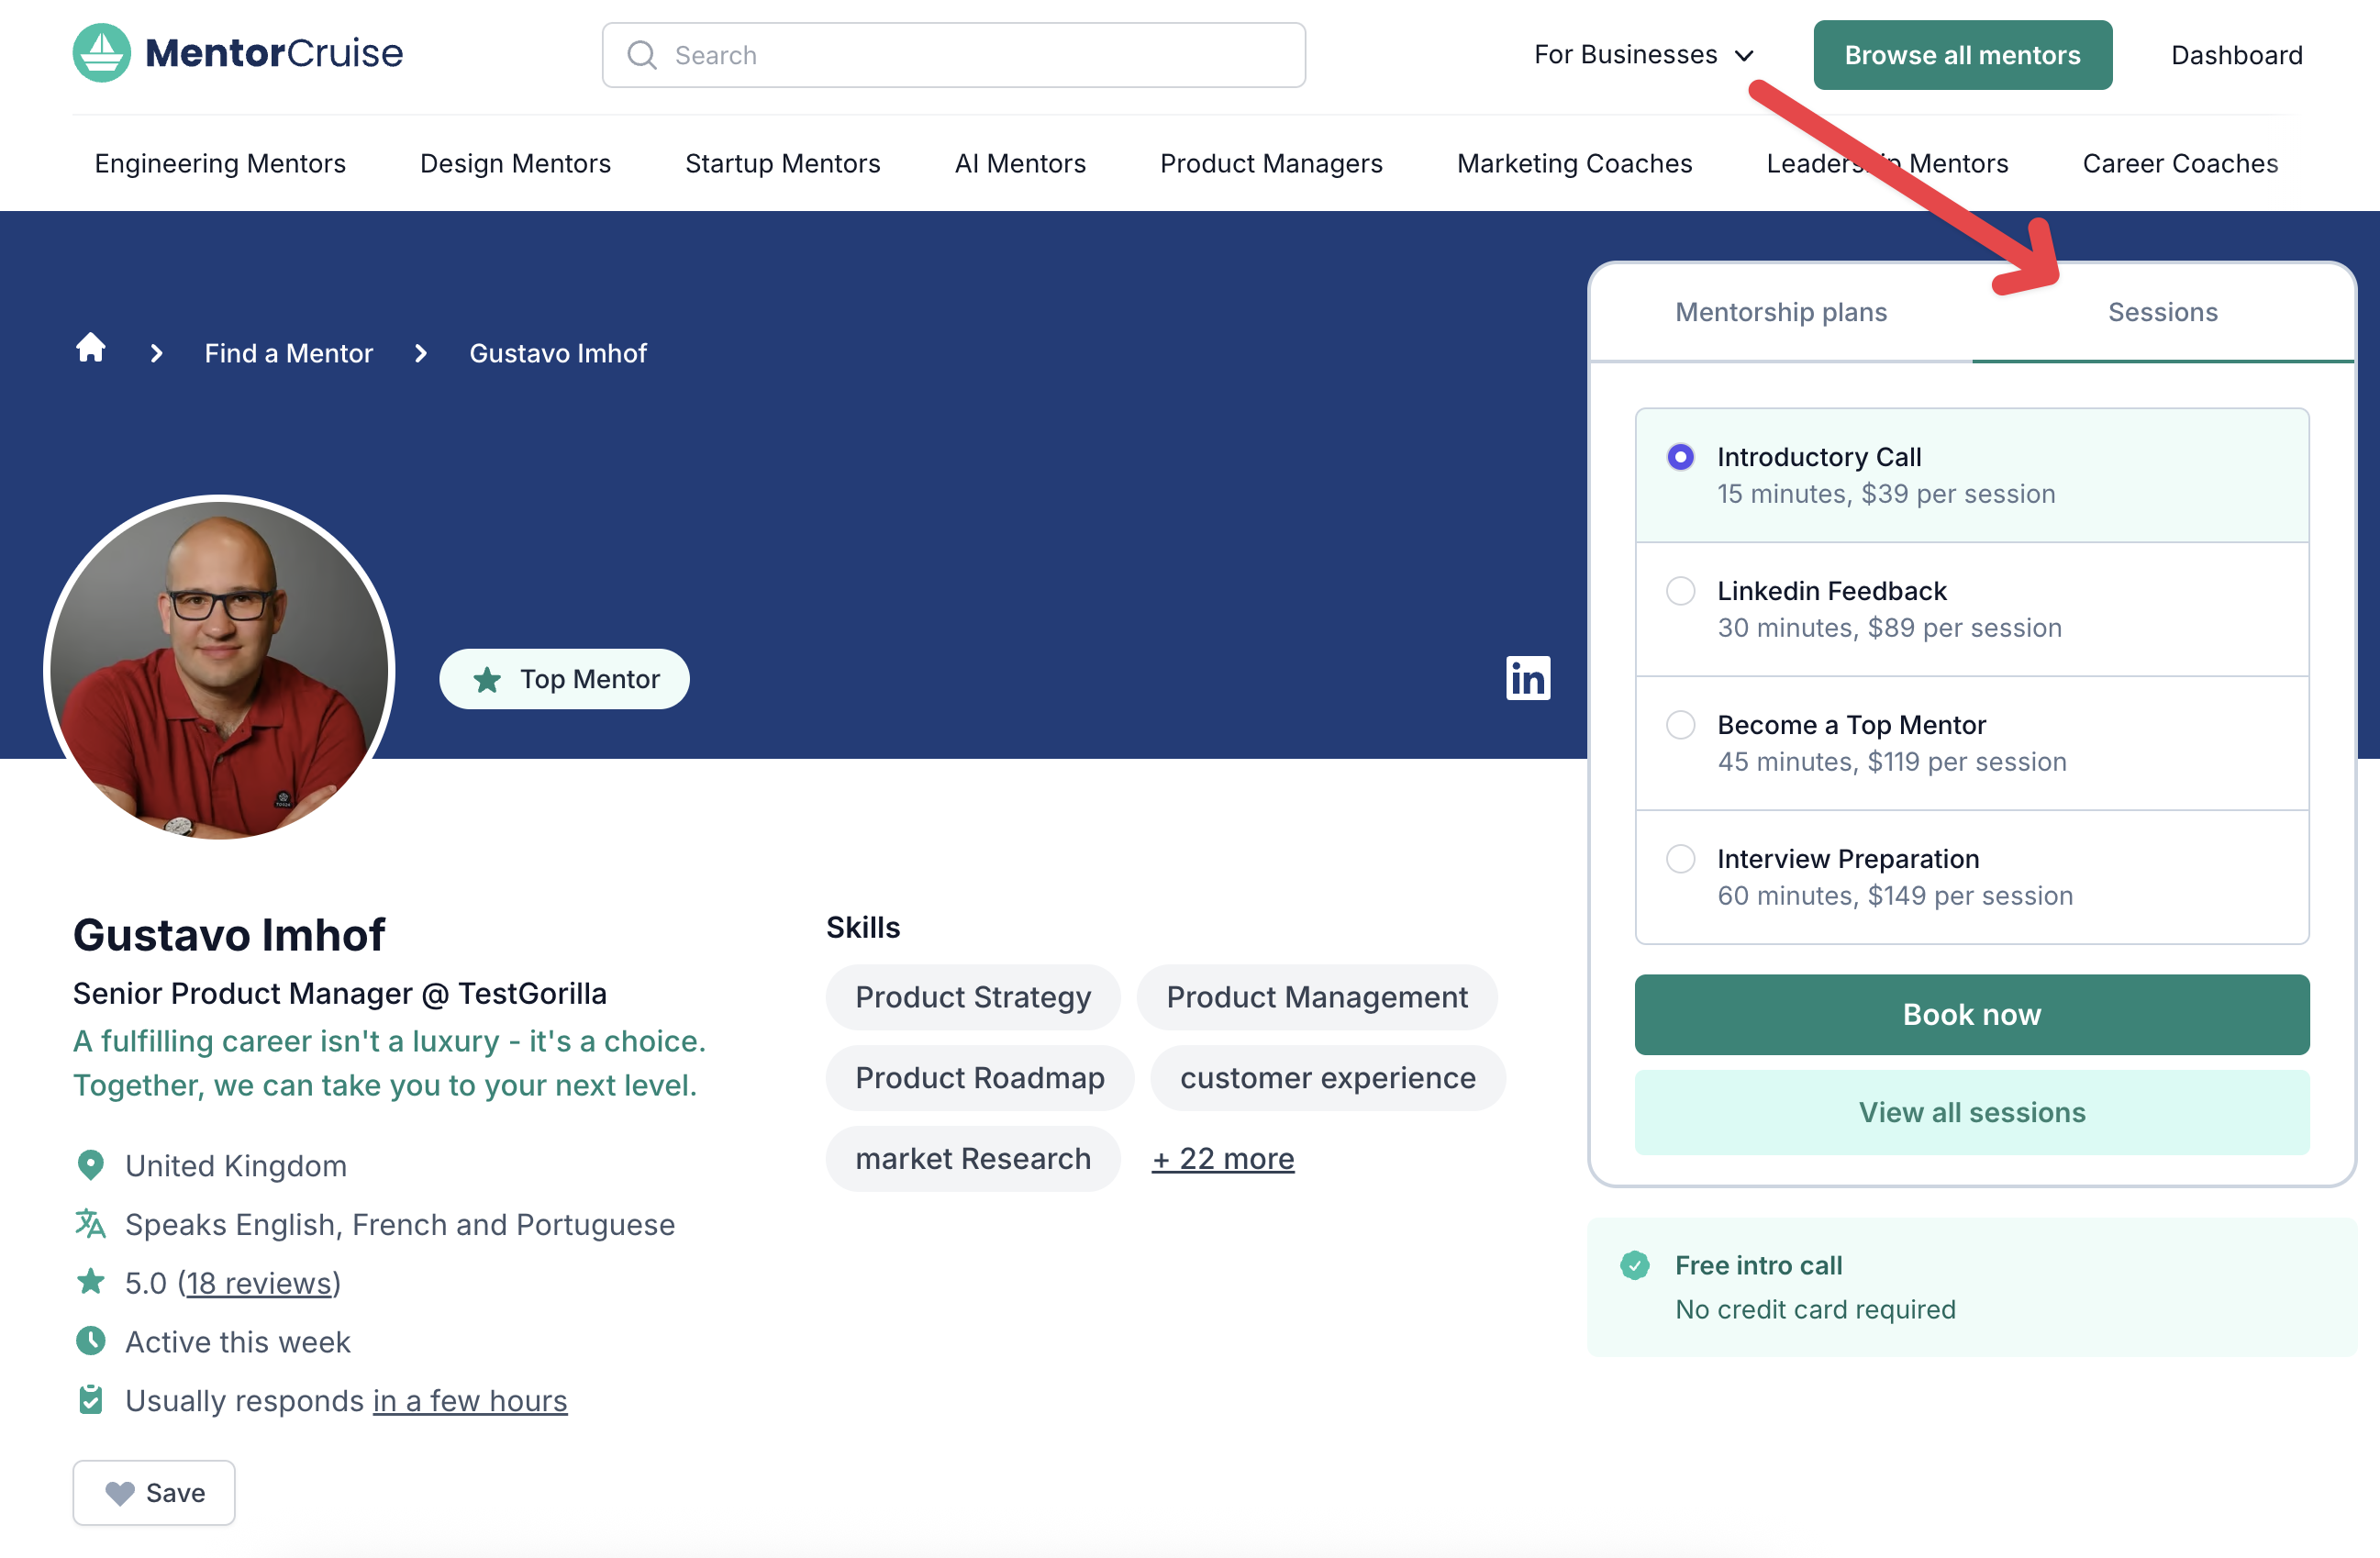The height and width of the screenshot is (1558, 2380).
Task: Select the Linkedin Feedback session radio
Action: 1681,591
